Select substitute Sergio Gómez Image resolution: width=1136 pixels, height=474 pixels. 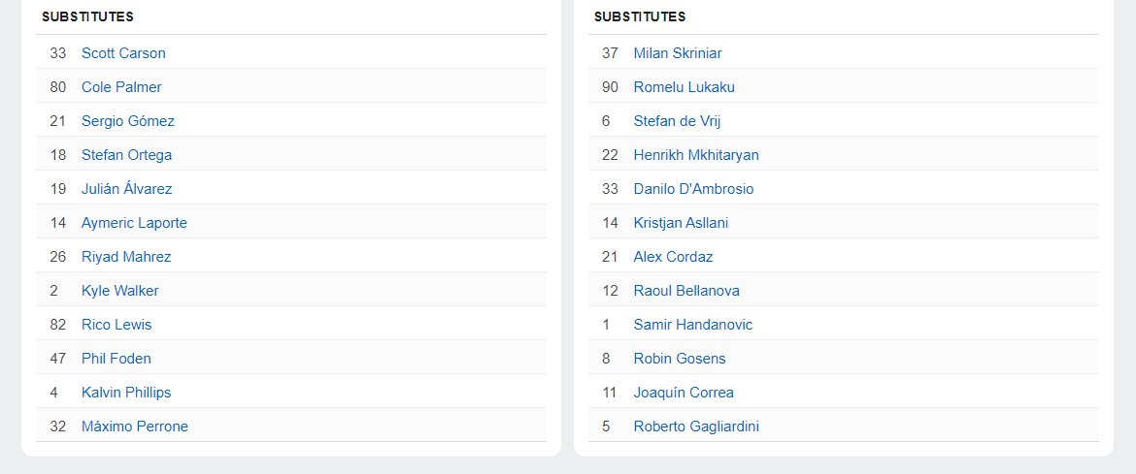click(x=128, y=121)
